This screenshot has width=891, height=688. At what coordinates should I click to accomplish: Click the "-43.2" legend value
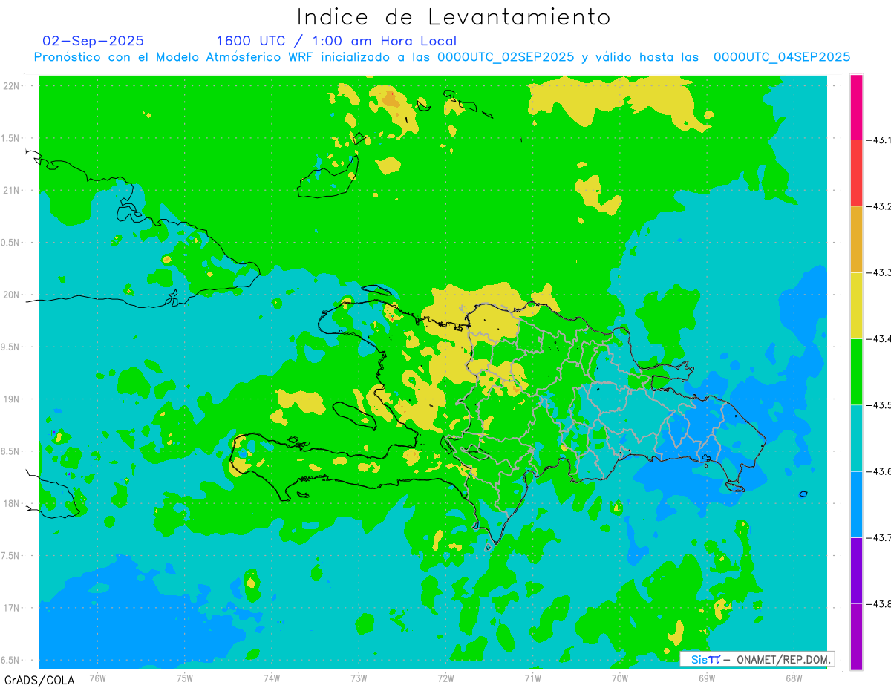(880, 206)
